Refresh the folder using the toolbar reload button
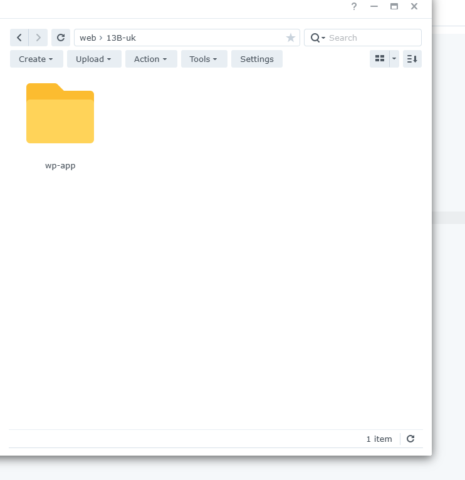The width and height of the screenshot is (465, 480). pyautogui.click(x=61, y=38)
